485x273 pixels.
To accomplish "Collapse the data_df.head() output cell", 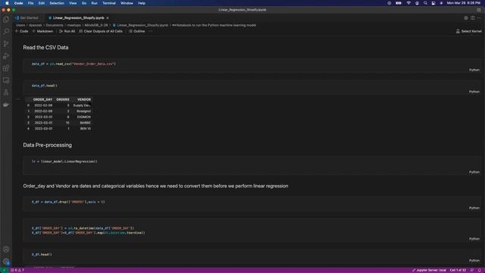I will [18, 99].
